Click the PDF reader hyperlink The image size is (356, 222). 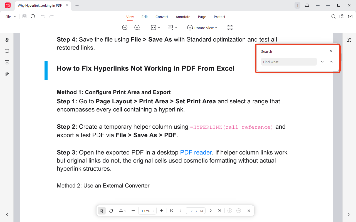point(196,153)
